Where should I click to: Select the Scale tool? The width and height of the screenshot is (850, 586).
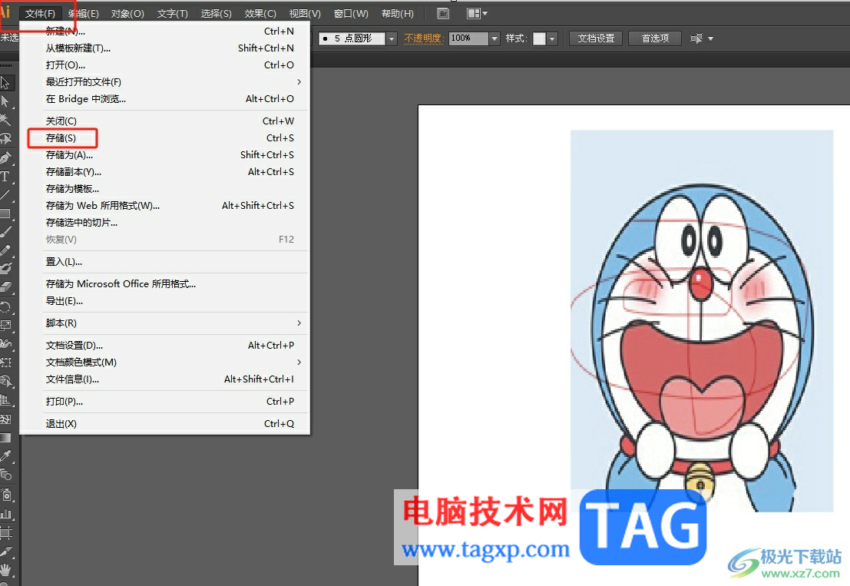pyautogui.click(x=6, y=325)
